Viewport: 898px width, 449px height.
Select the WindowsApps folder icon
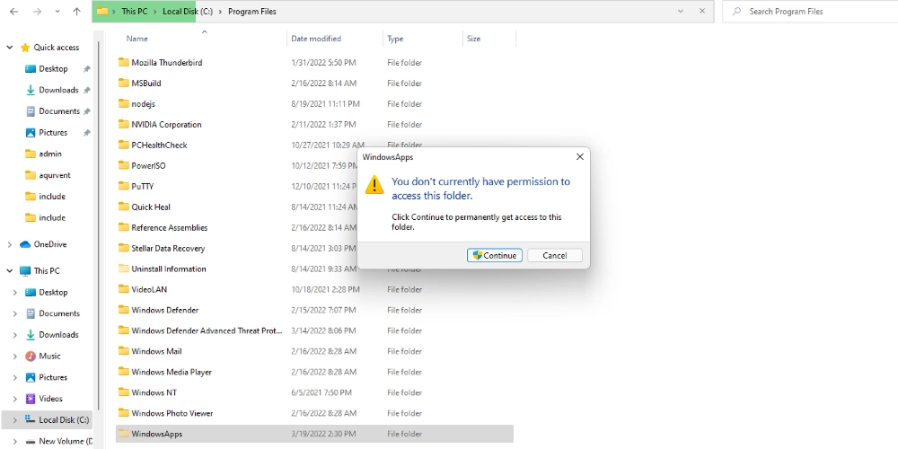pyautogui.click(x=124, y=434)
